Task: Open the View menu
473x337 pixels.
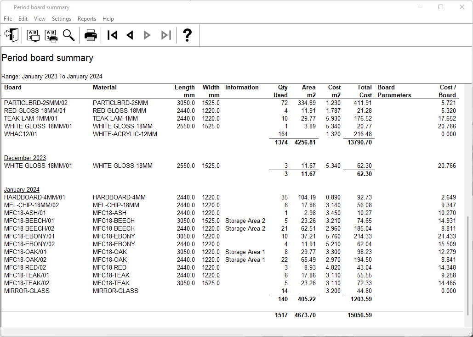Action: tap(40, 19)
